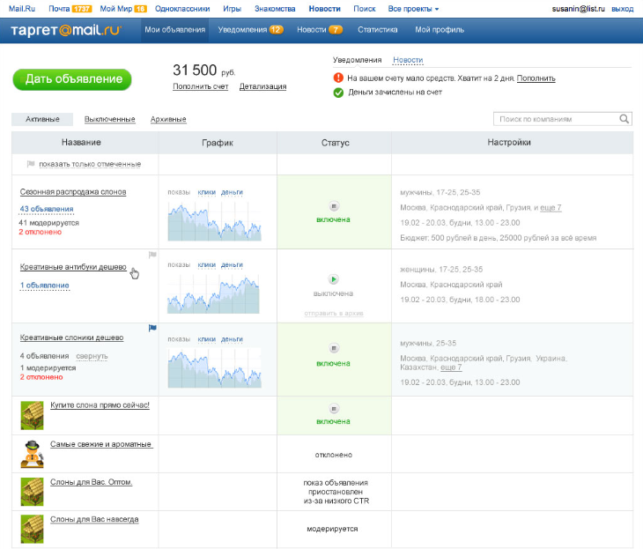Screen dimensions: 643x549
Task: Click 2 отклонено under Сезонная распродажа
Action: coord(41,232)
